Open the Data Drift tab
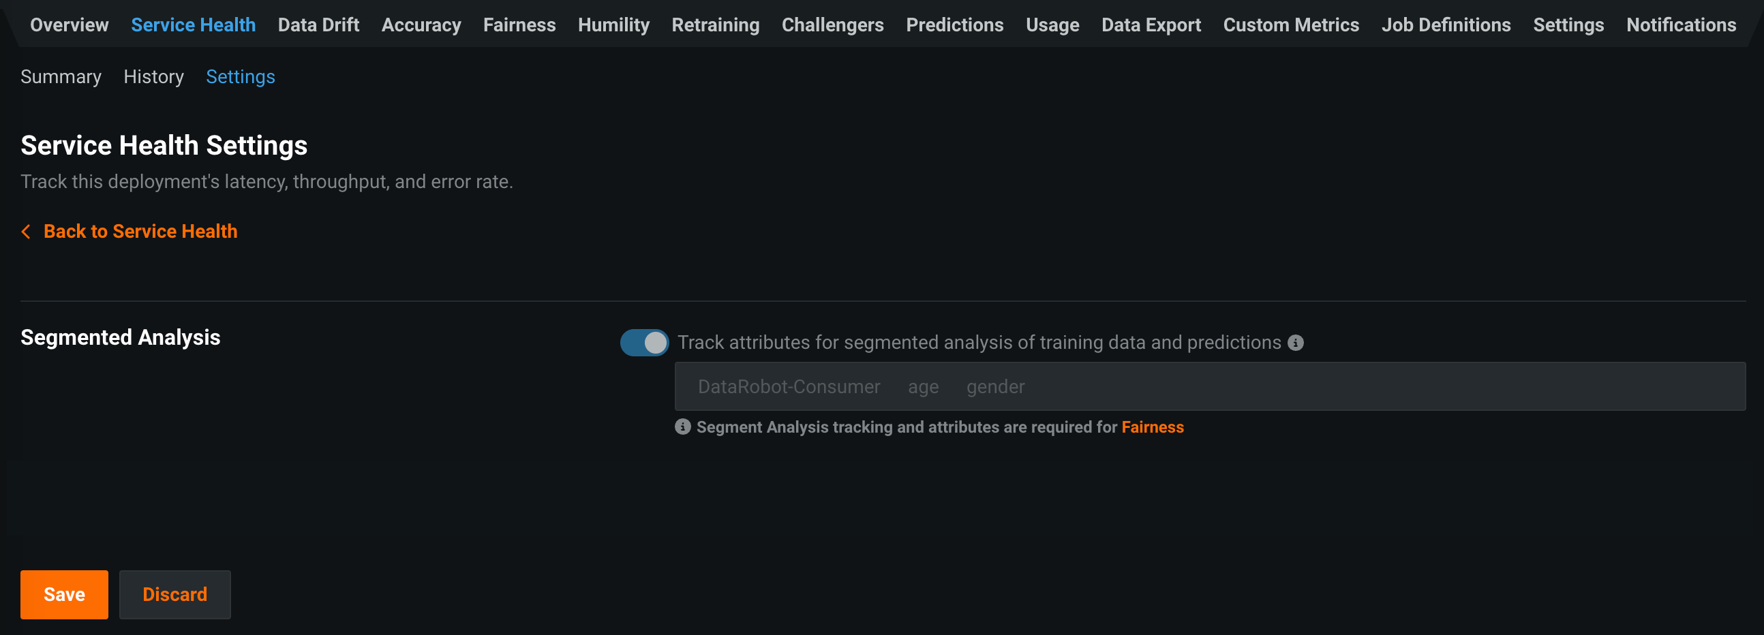Screen dimensions: 1764x635 pyautogui.click(x=318, y=25)
